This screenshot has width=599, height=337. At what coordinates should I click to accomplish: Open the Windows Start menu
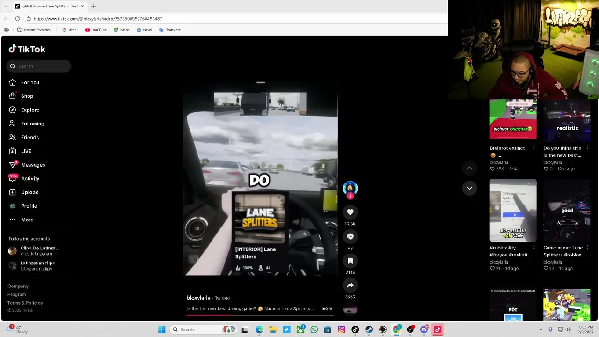pyautogui.click(x=161, y=330)
